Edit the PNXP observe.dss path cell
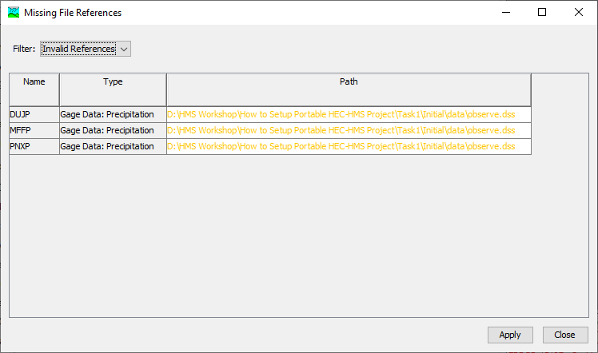This screenshot has width=598, height=353. [x=349, y=147]
